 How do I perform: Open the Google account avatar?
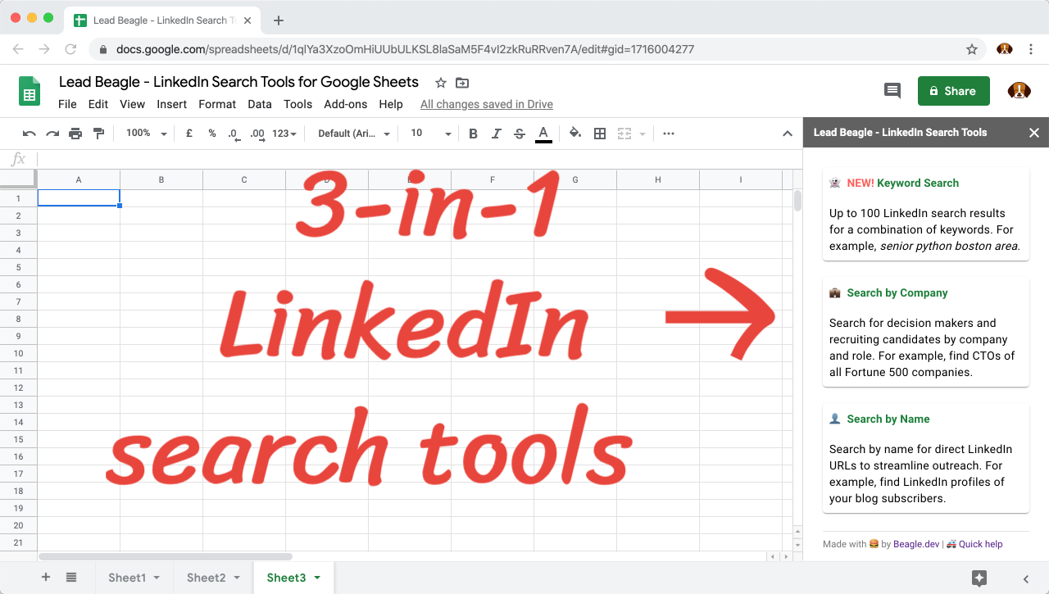click(x=1019, y=91)
